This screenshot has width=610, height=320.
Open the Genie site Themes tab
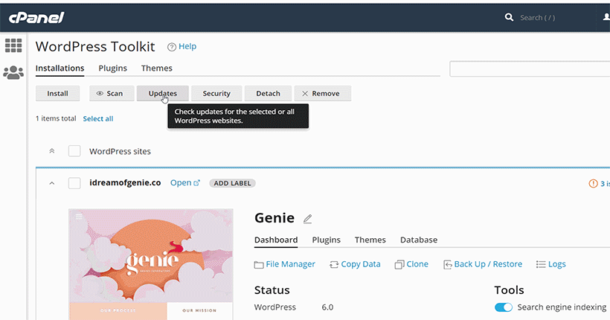(x=370, y=240)
